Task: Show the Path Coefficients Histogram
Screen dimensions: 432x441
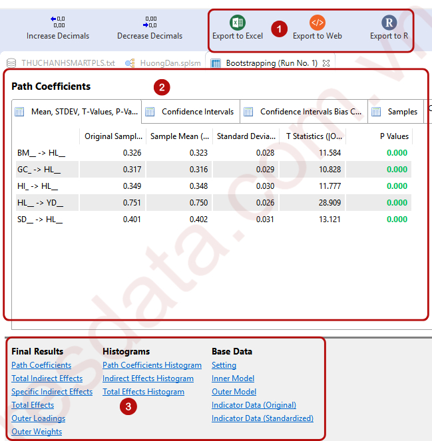Action: tap(152, 365)
